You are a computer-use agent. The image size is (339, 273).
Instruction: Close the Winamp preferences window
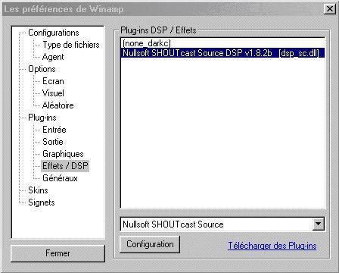coord(329,9)
